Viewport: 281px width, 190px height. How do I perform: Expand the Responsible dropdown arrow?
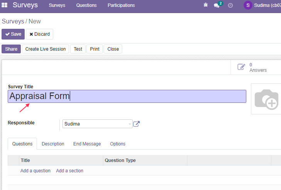tap(130, 124)
